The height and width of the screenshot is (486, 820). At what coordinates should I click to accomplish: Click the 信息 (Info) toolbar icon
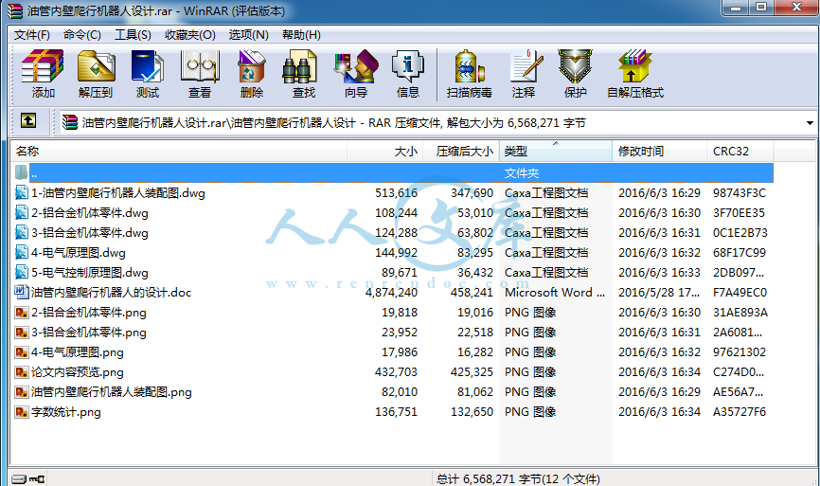[407, 66]
